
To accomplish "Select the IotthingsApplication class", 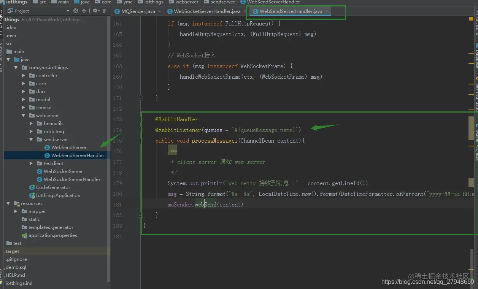I will (x=58, y=195).
